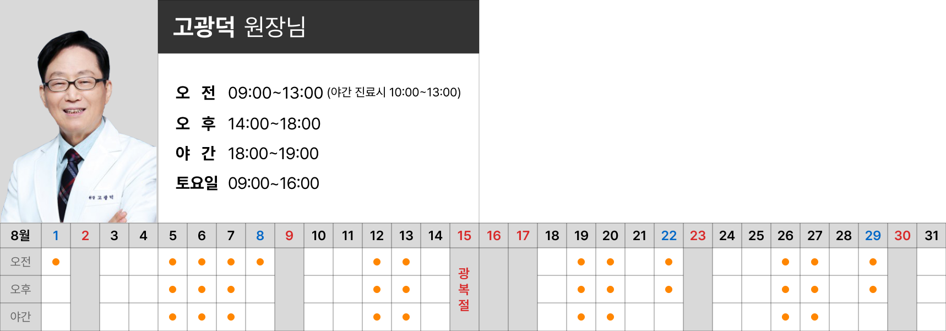This screenshot has width=946, height=331.
Task: Click the 고광덕 원장님 header title
Action: tap(240, 26)
